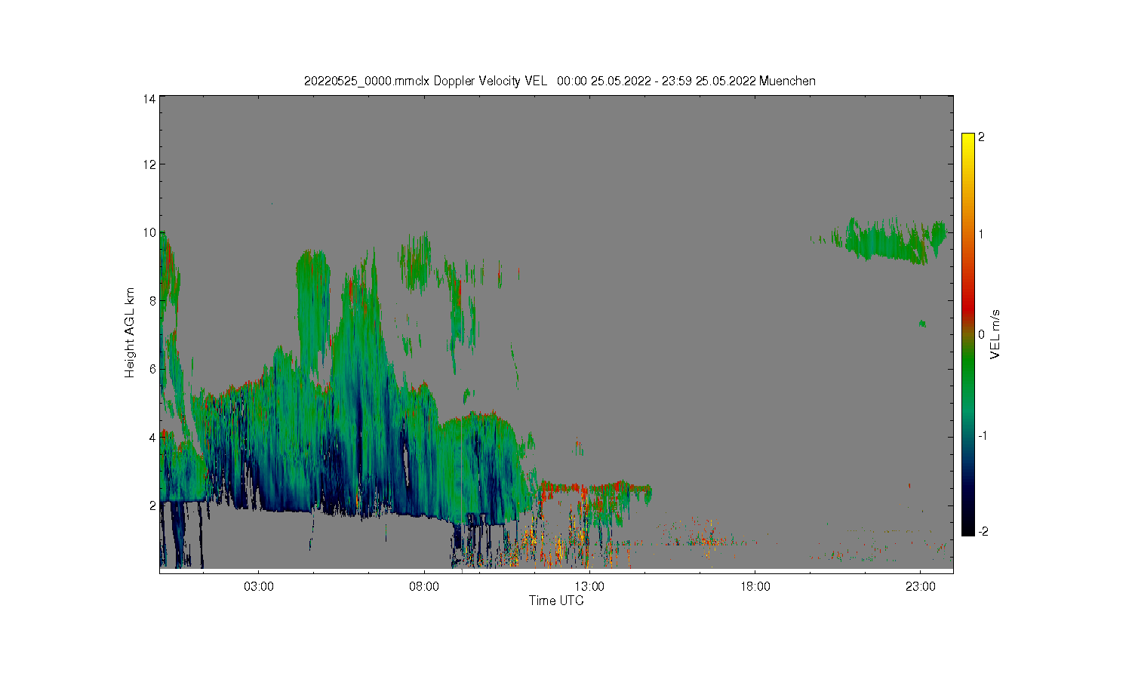Click the '13:00' time tick label
Image resolution: width=1132 pixels, height=679 pixels.
(589, 587)
